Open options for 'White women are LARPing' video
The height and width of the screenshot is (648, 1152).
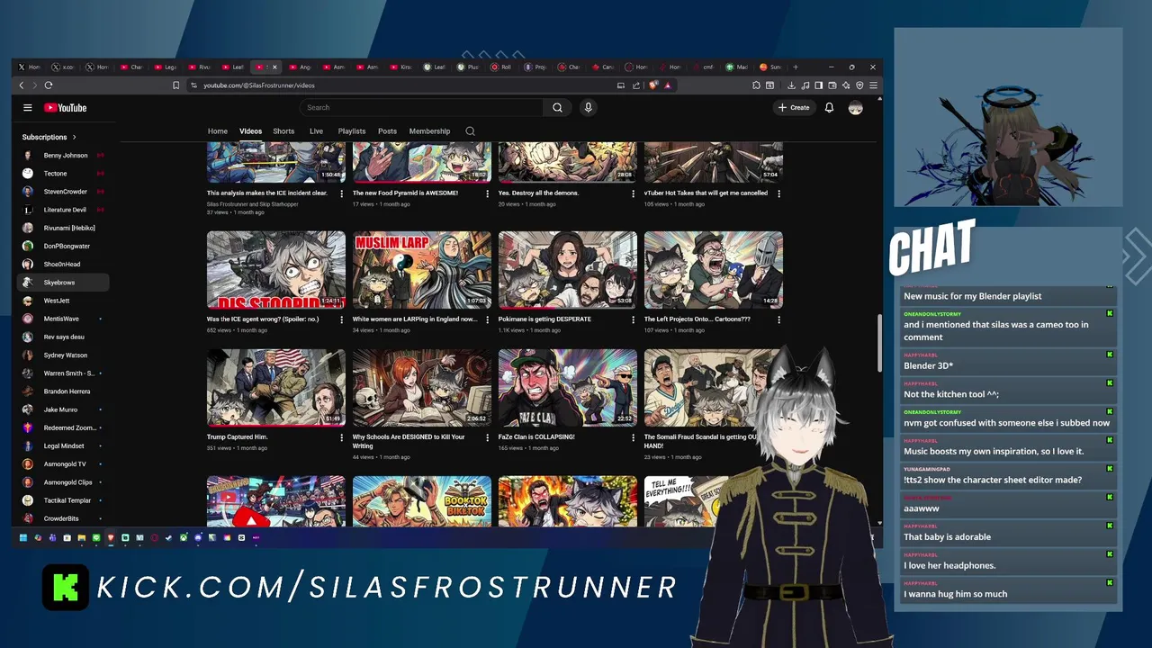tap(487, 319)
